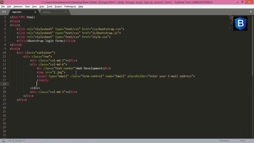Click the title text Bootstrap login form
This screenshot has width=254, height=143.
pyautogui.click(x=45, y=41)
